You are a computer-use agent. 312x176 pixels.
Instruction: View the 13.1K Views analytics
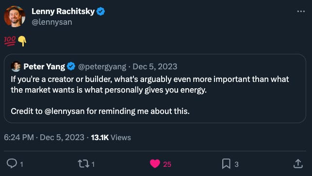pos(111,137)
